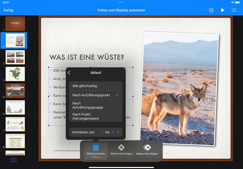Choose Nach Aufzählungsgruppe delivery

click(x=96, y=105)
